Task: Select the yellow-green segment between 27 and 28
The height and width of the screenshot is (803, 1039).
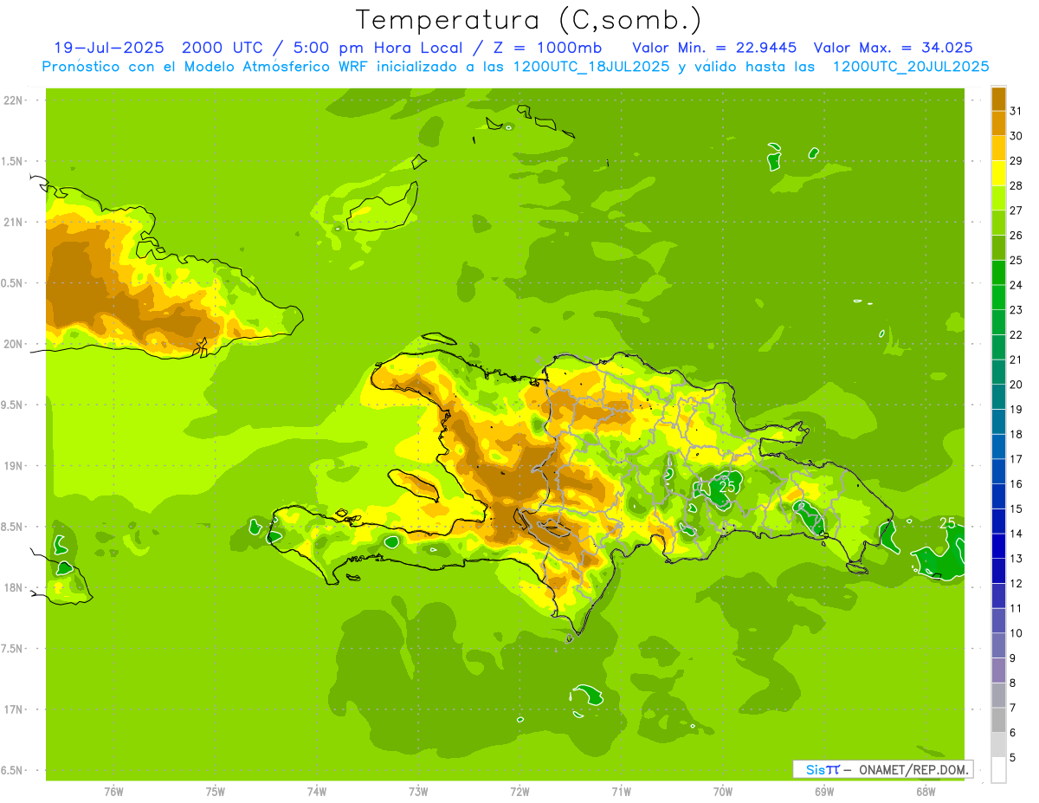Action: coord(998,198)
